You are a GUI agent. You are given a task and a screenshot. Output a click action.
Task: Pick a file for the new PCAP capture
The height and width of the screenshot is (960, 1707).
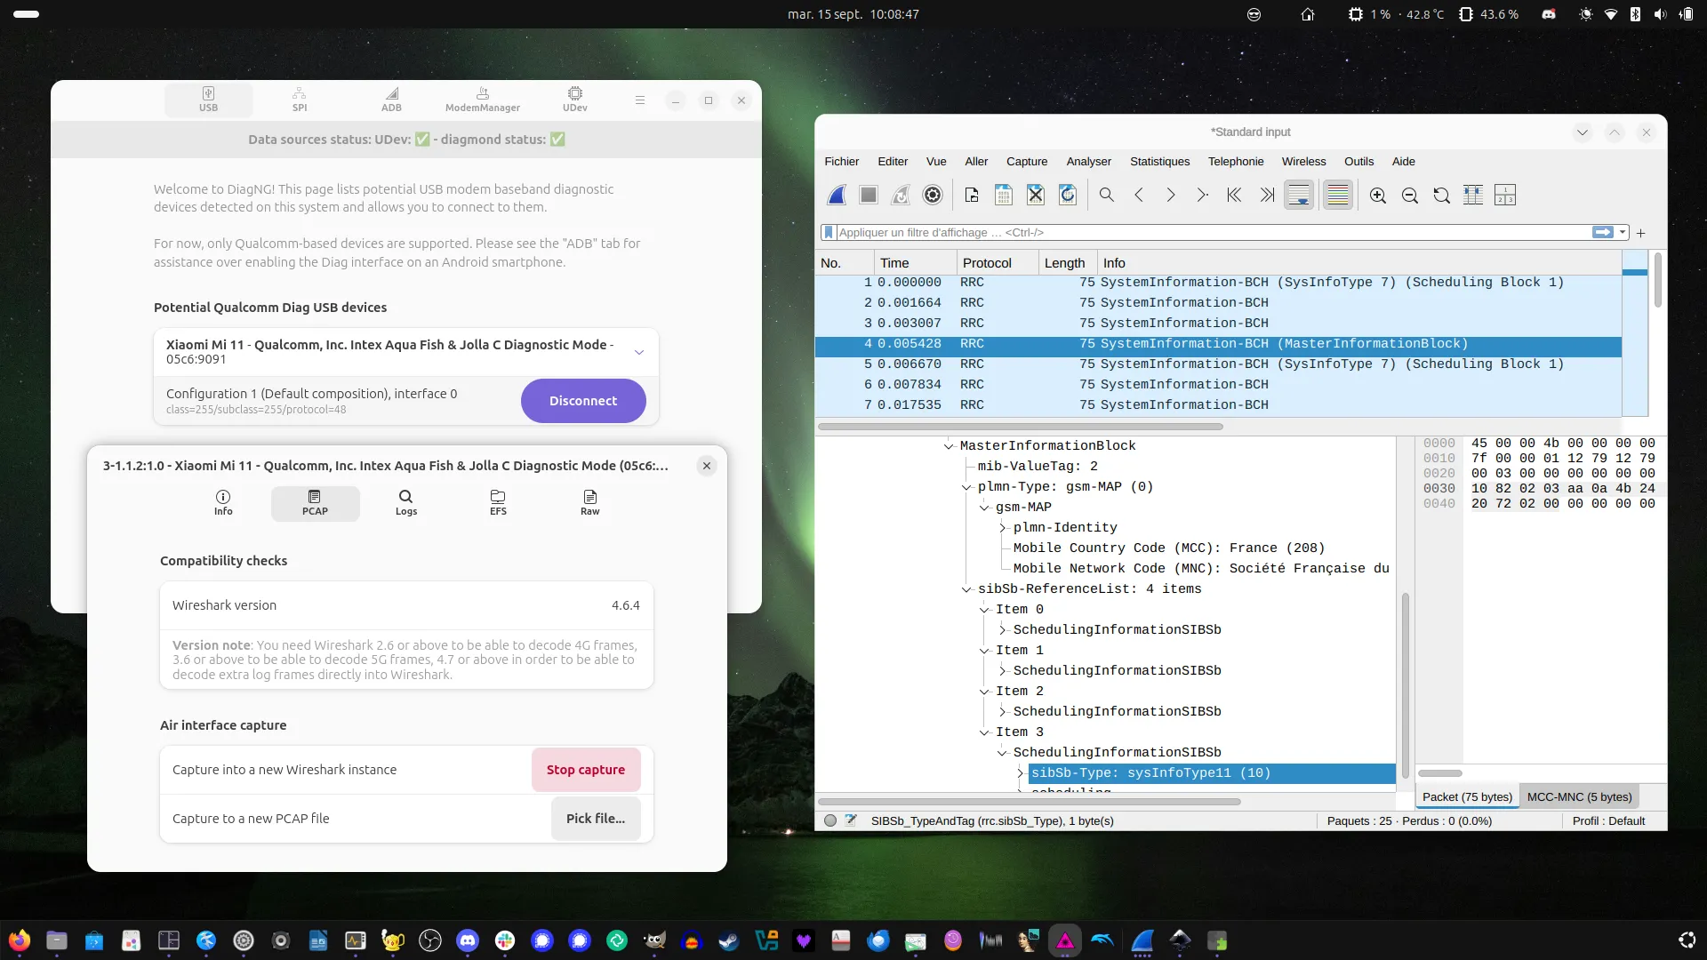596,819
